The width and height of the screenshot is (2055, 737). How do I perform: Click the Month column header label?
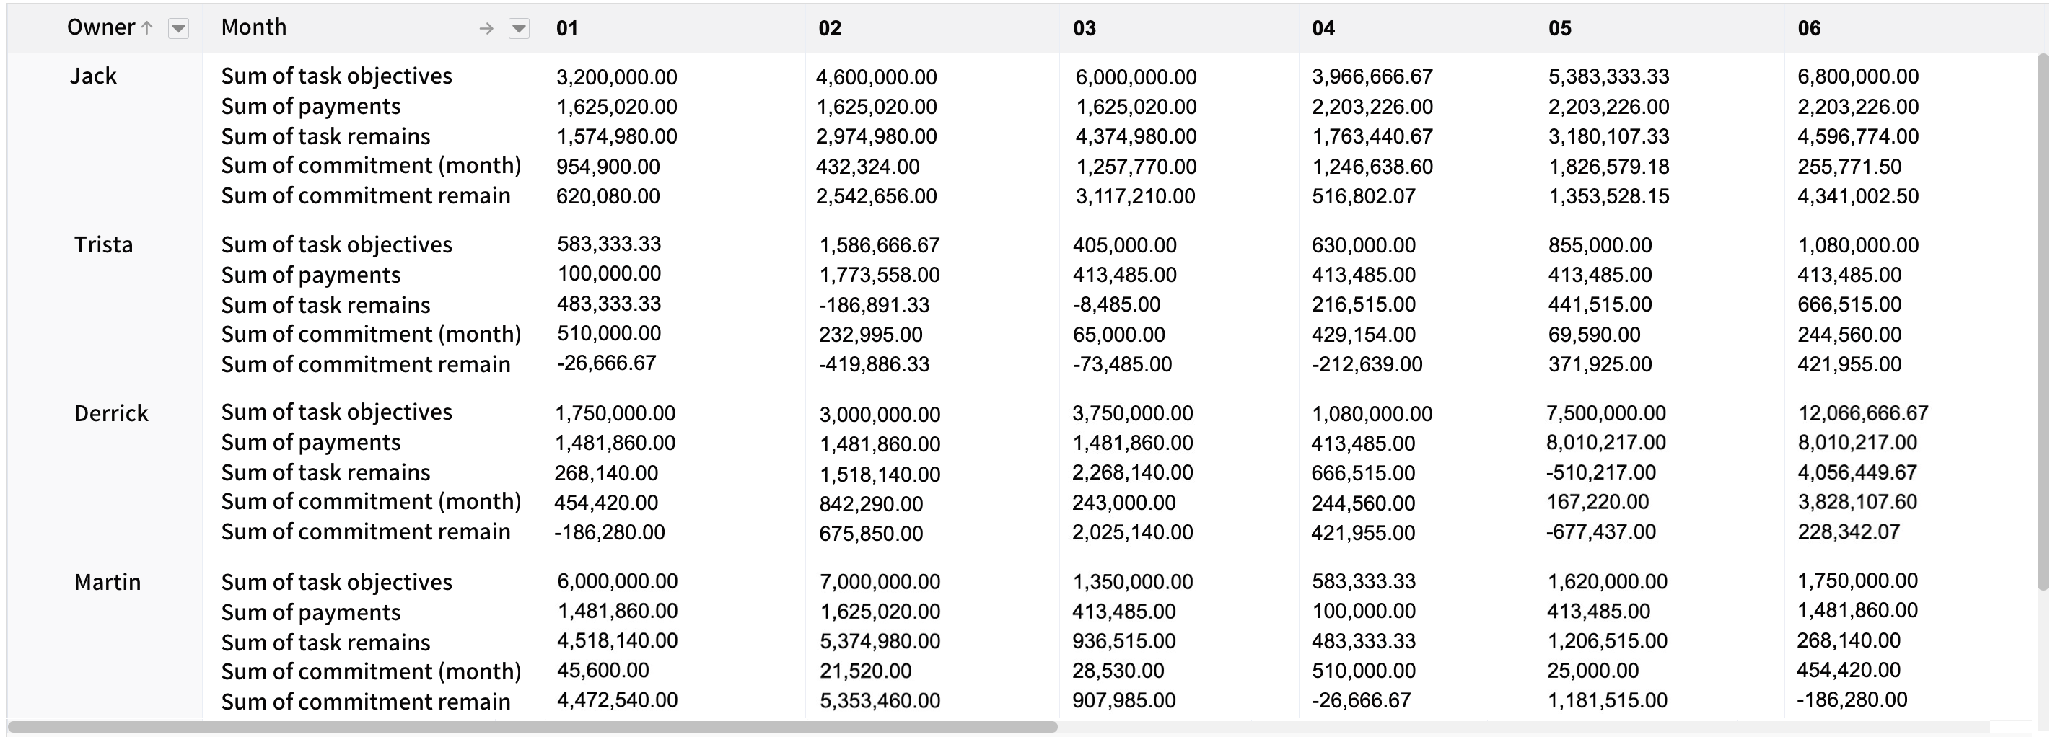click(x=254, y=27)
